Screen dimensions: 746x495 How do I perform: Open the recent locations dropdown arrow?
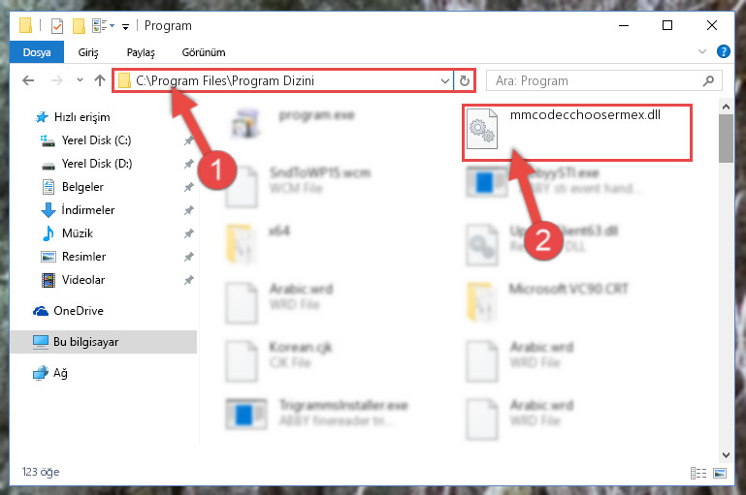pos(80,80)
